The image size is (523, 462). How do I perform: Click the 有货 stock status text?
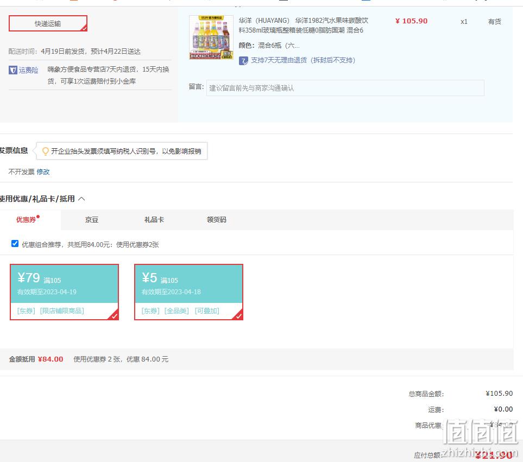pos(494,22)
